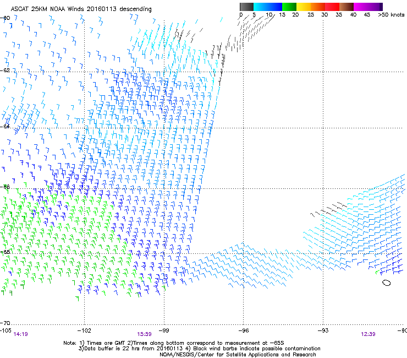Click the dark purple 45-50 knots swatch

(375, 7)
